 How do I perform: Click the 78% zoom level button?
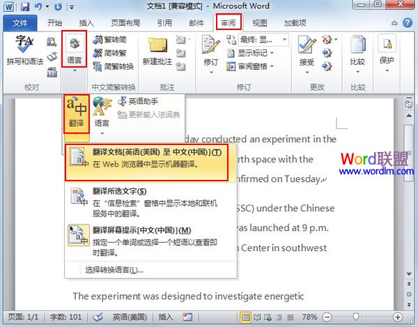tap(309, 317)
